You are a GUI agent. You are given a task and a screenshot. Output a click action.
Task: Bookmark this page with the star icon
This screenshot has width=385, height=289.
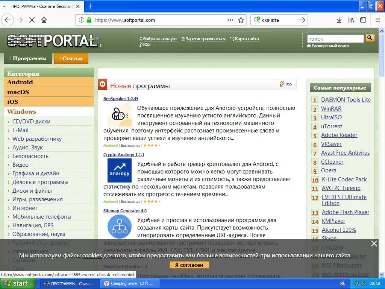(x=241, y=20)
